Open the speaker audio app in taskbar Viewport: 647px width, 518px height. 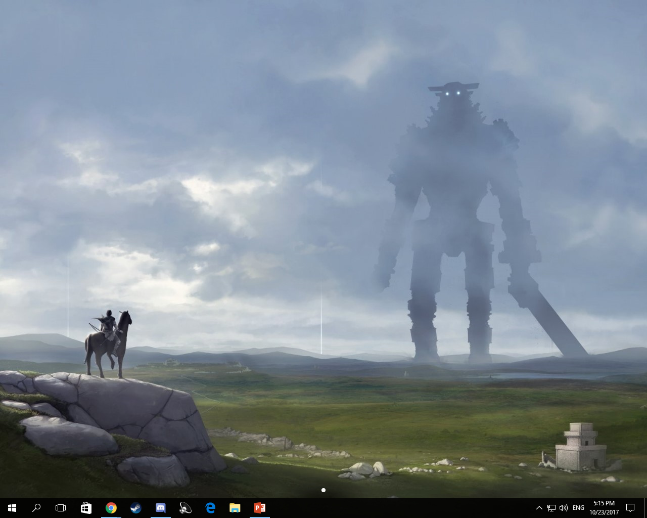click(186, 508)
